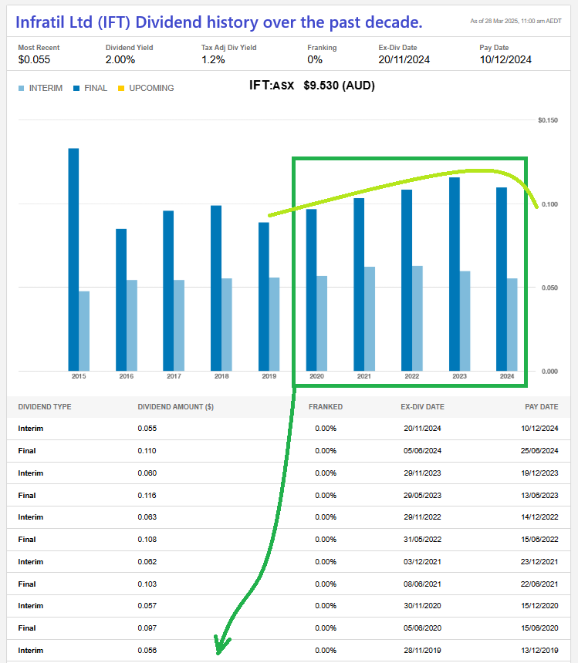
Task: Sort by EX-DIV DATE column header
Action: (x=422, y=407)
